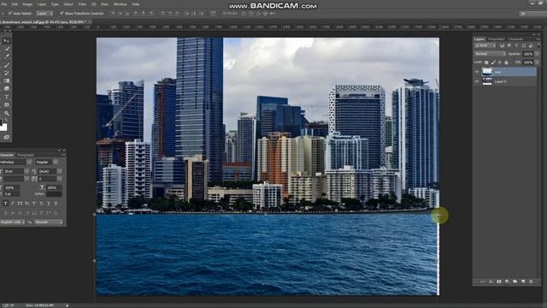Open the Fill slider dropdown arrow
Image resolution: width=547 pixels, height=308 pixels.
click(x=537, y=62)
